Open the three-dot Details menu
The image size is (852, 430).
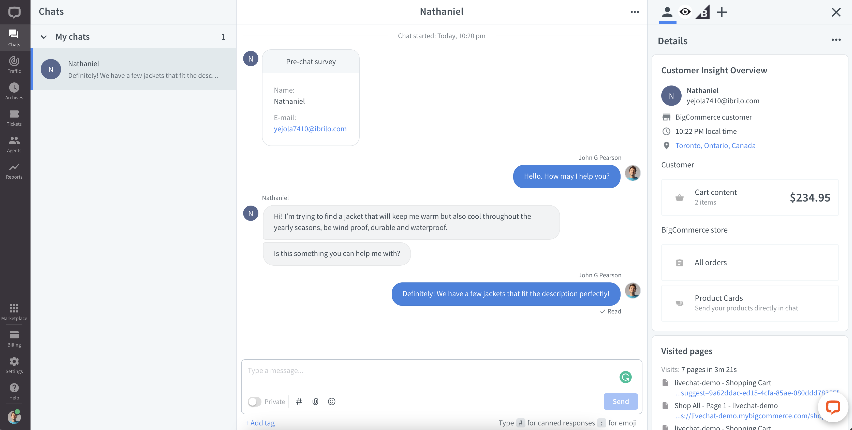[x=835, y=39]
